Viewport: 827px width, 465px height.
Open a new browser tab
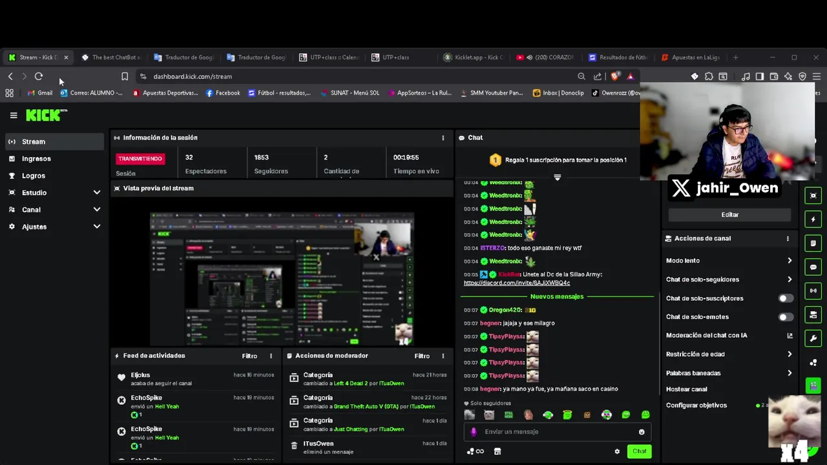point(735,57)
